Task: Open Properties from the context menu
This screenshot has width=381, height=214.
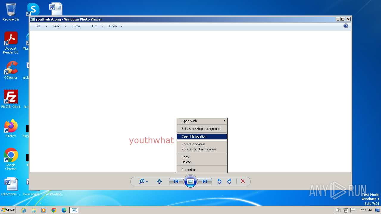Action: coord(202,170)
